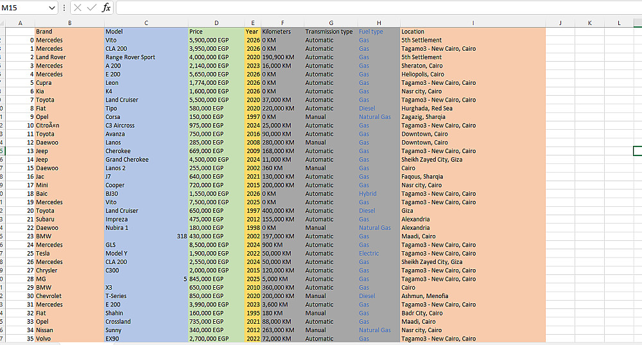Screen dimensions: 642x345
Task: Select the 'K4' model cell
Action: pyautogui.click(x=146, y=91)
